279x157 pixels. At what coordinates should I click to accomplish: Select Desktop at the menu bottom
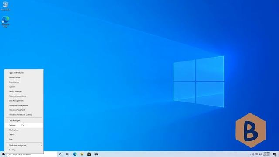[x=24, y=150]
